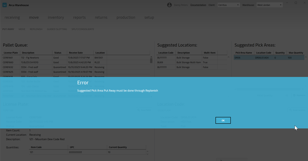Open the production menu
Viewport: 308px width, 161px height.
point(126,17)
